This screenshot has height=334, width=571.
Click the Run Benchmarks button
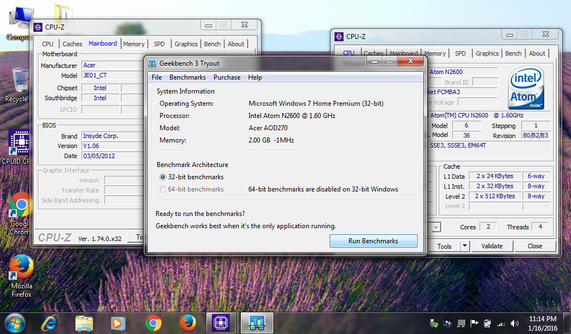pyautogui.click(x=373, y=241)
